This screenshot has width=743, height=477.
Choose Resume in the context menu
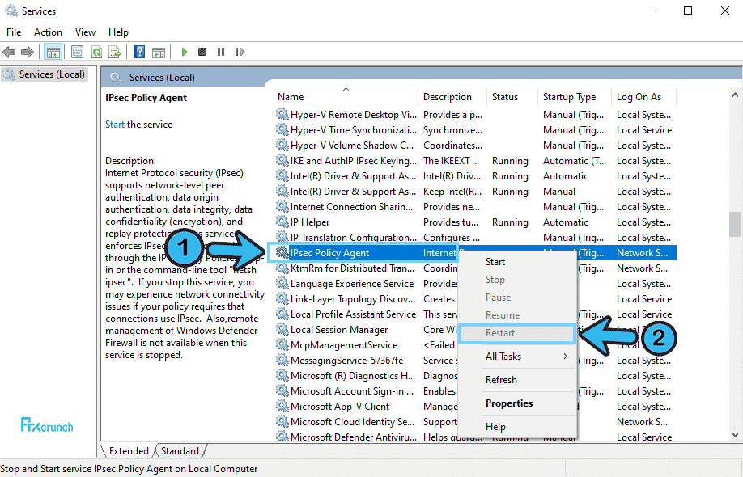click(x=517, y=315)
